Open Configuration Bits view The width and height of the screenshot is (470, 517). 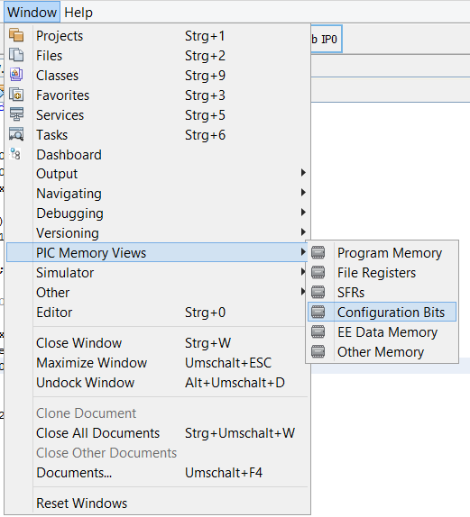[x=382, y=312]
